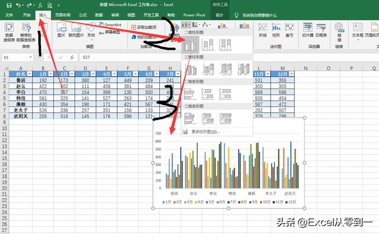Screen dimensions: 379x234
Task: Insert a PivotTable (数据透视表)
Action: click(x=9, y=32)
